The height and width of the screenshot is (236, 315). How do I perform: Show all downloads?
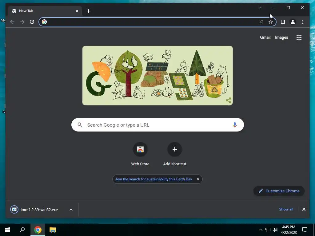(x=286, y=209)
